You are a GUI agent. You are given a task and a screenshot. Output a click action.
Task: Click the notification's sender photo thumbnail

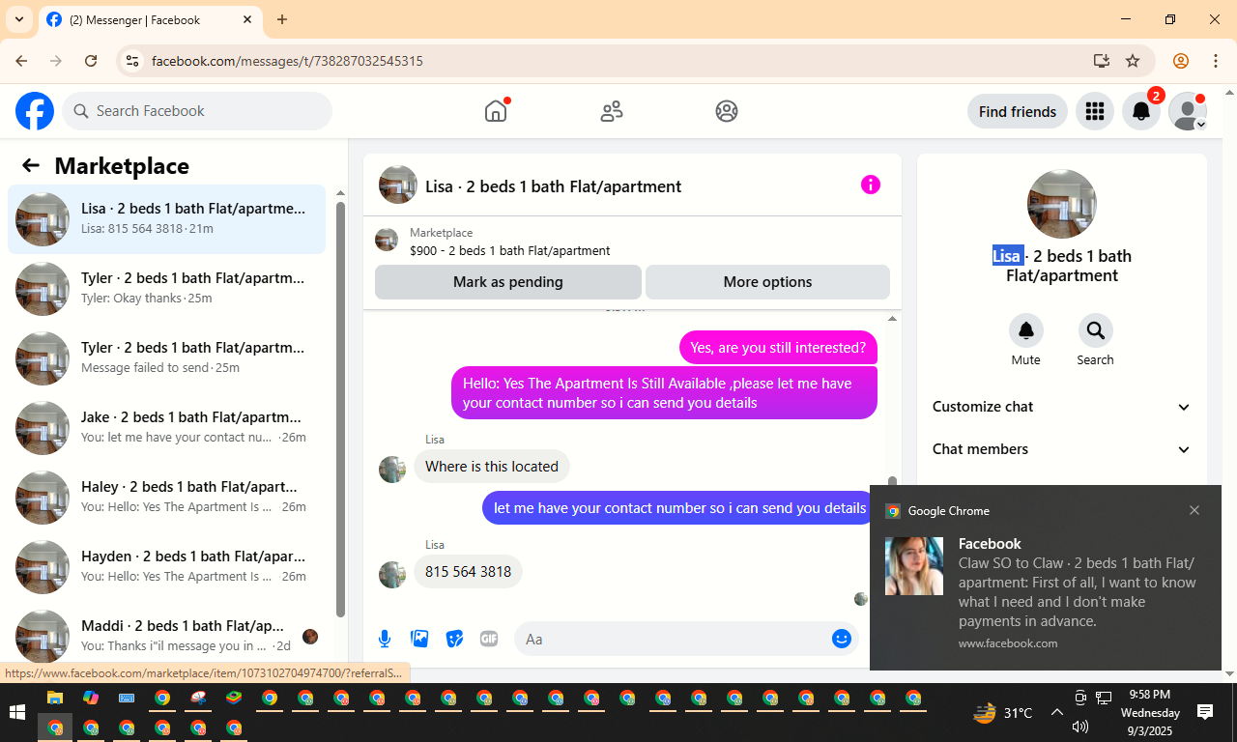(x=914, y=565)
